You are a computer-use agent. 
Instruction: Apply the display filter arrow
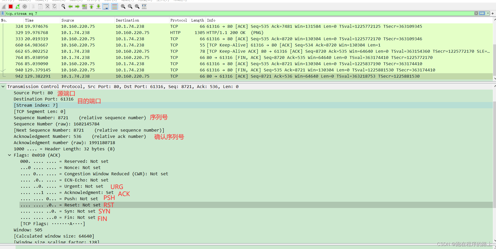point(482,13)
